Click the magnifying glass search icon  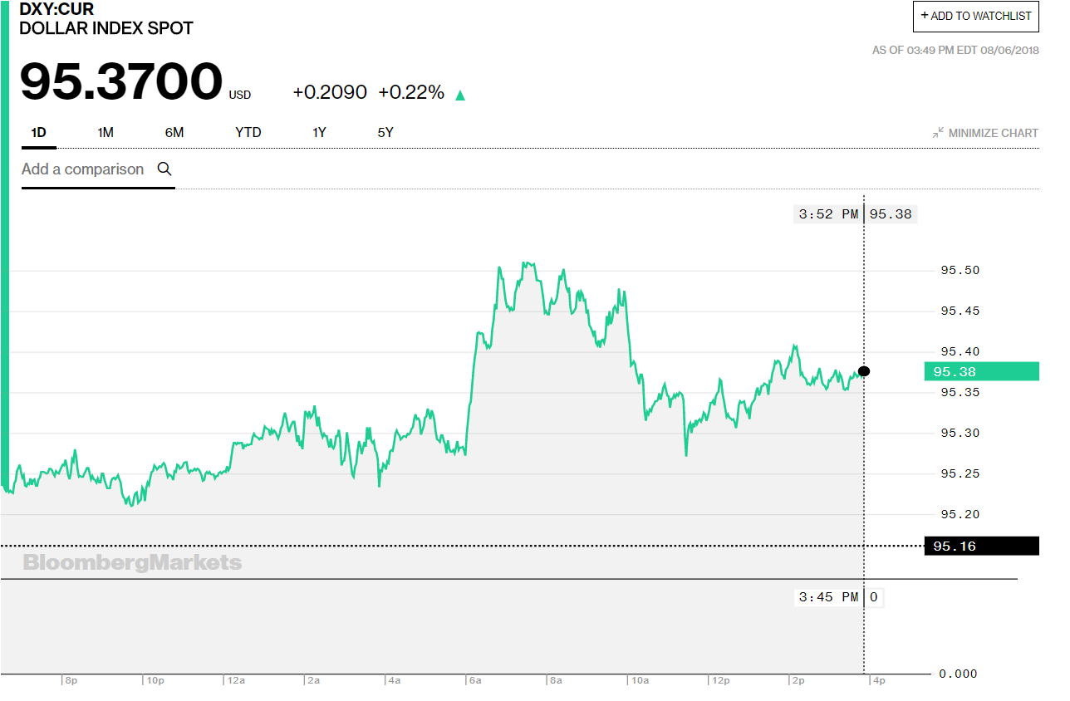164,169
